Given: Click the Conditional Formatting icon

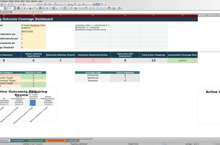Looking at the screenshot, I should [119, 8].
